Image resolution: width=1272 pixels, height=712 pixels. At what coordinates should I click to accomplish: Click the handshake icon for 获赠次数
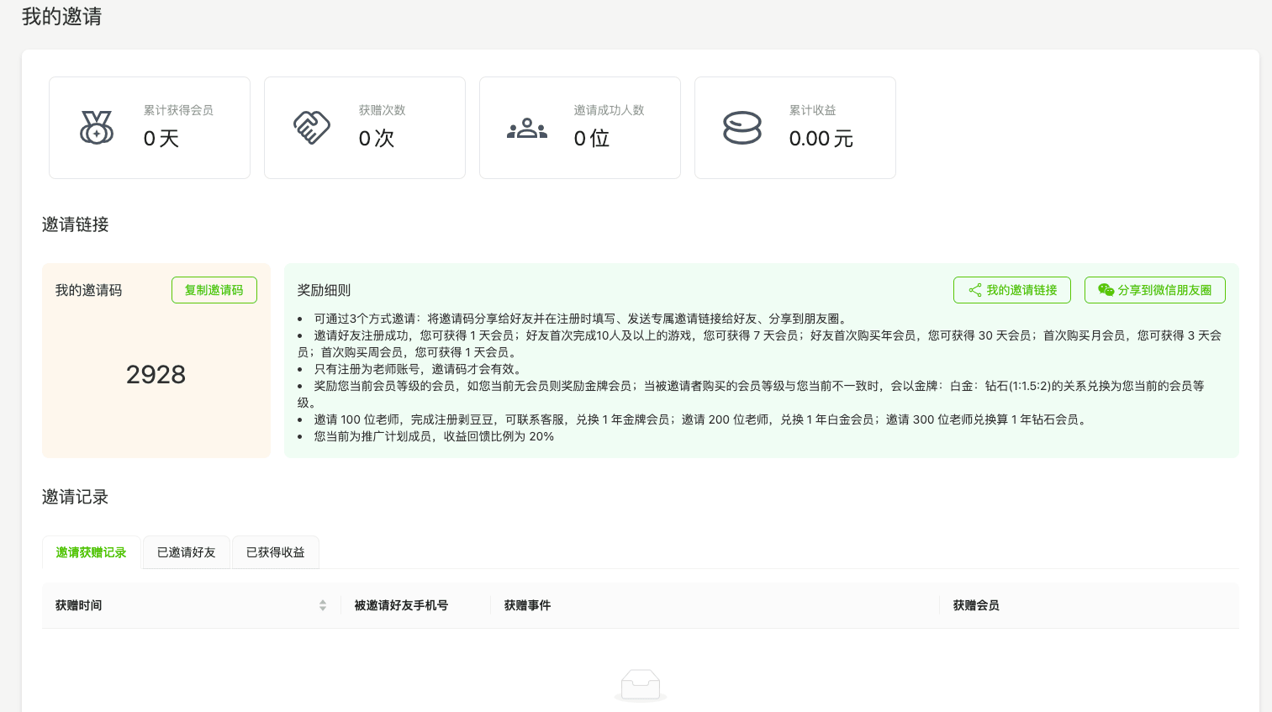(312, 128)
